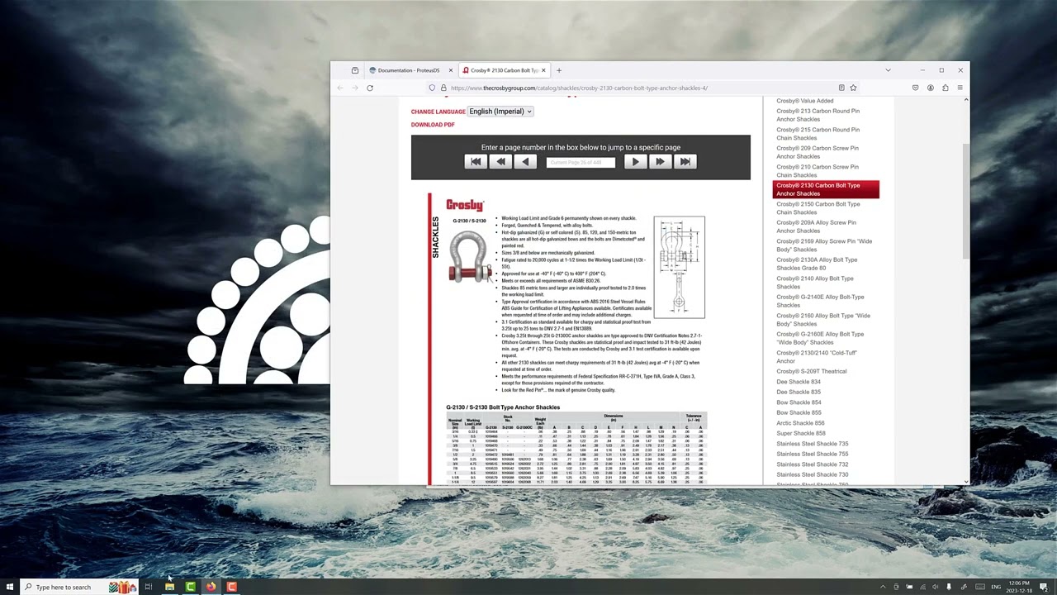Open Crosby S-209T Theatrical link
The width and height of the screenshot is (1057, 595).
point(812,371)
